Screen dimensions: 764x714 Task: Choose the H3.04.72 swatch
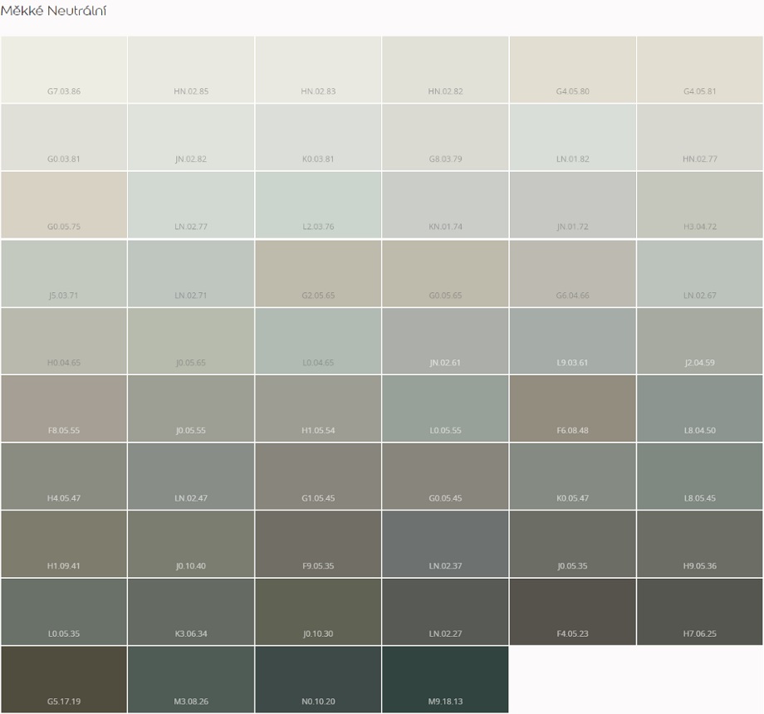tap(699, 205)
